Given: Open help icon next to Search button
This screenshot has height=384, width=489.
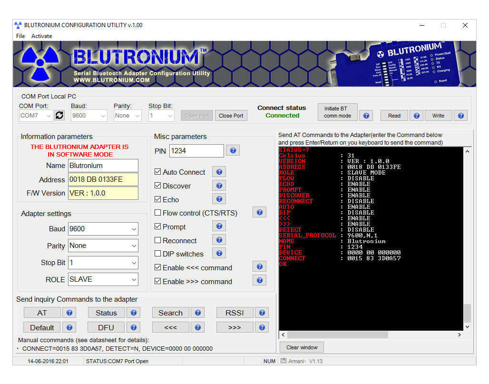Looking at the screenshot, I should 198,313.
